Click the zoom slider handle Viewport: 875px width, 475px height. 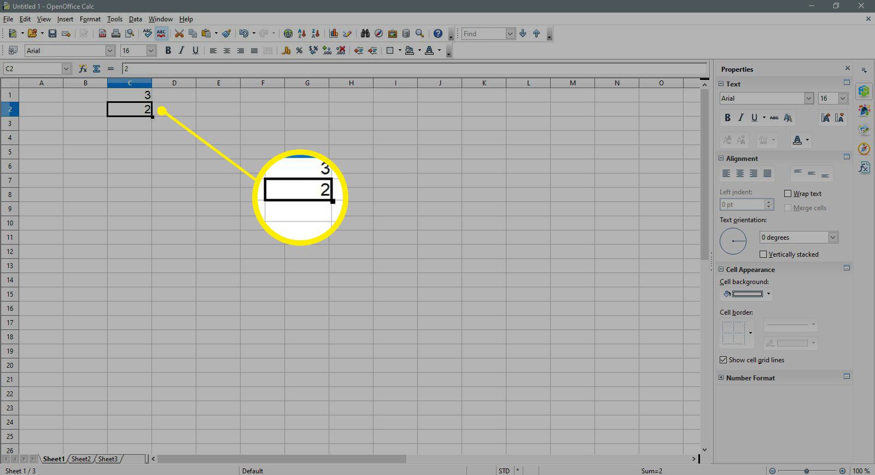(x=807, y=471)
